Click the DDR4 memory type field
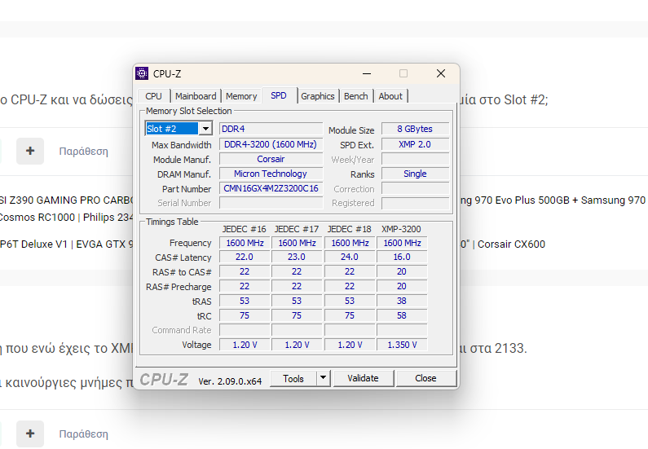Image resolution: width=648 pixels, height=449 pixels. pyautogui.click(x=271, y=129)
